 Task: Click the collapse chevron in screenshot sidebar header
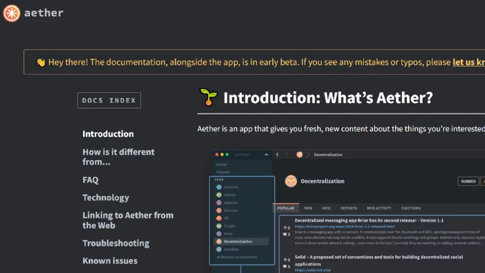pyautogui.click(x=266, y=155)
